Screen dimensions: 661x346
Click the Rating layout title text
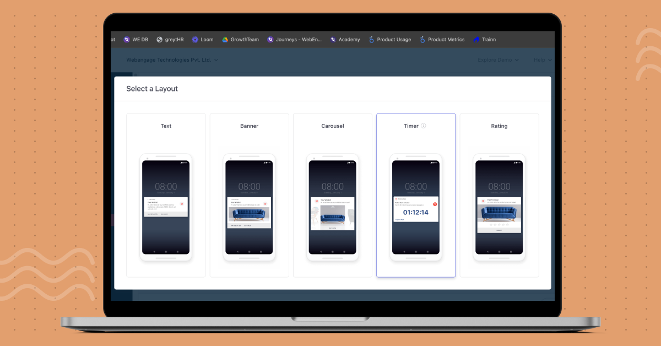click(499, 126)
